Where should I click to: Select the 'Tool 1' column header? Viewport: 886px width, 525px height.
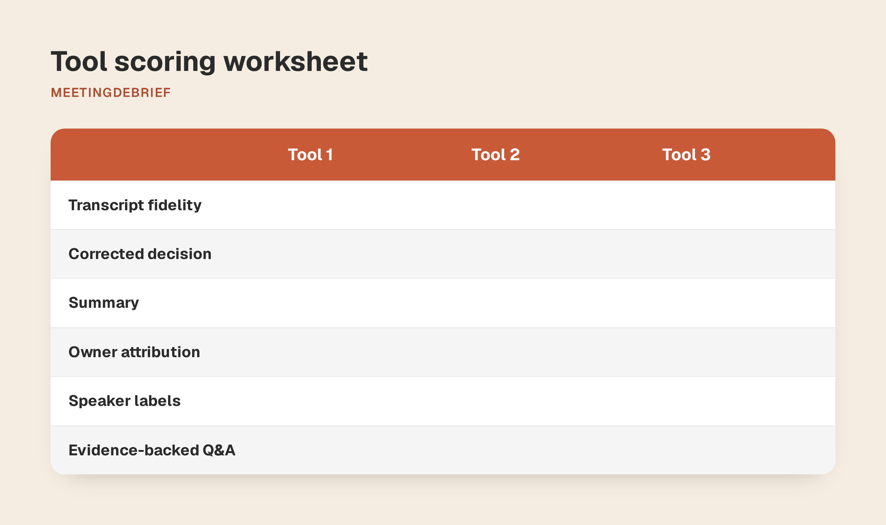tap(310, 155)
